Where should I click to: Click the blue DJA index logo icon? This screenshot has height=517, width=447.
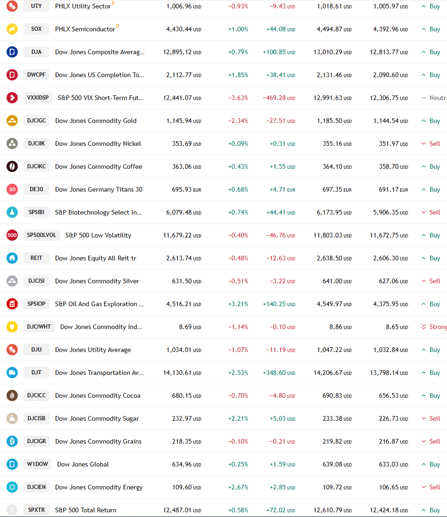[x=12, y=52]
